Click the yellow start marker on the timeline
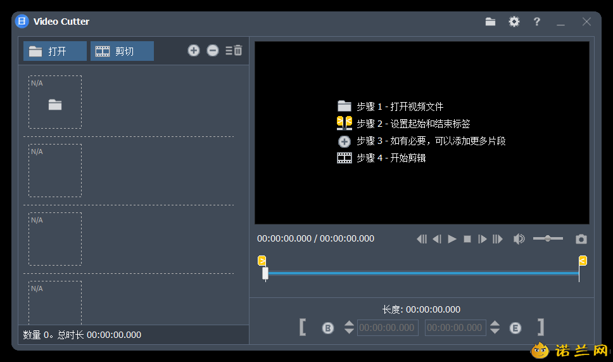Screen dimensions: 613x362 [x=262, y=261]
